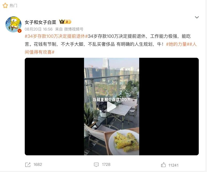Click the repost share icon
This screenshot has width=207, height=172.
click(28, 165)
